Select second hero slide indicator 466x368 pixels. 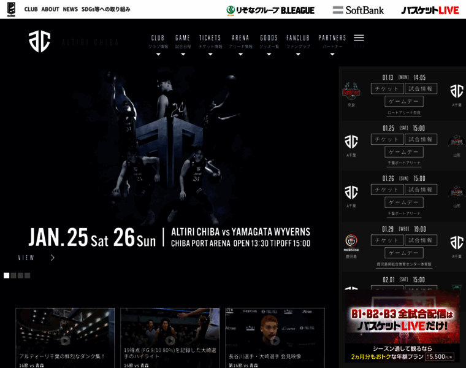pos(13,275)
